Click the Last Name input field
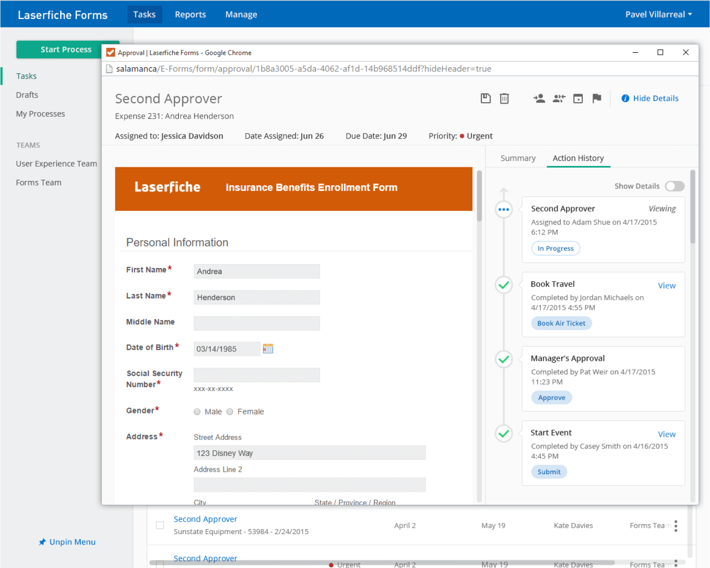This screenshot has width=710, height=568. [x=257, y=297]
